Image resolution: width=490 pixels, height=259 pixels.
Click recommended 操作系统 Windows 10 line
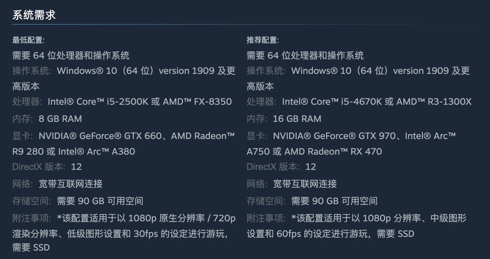[358, 78]
